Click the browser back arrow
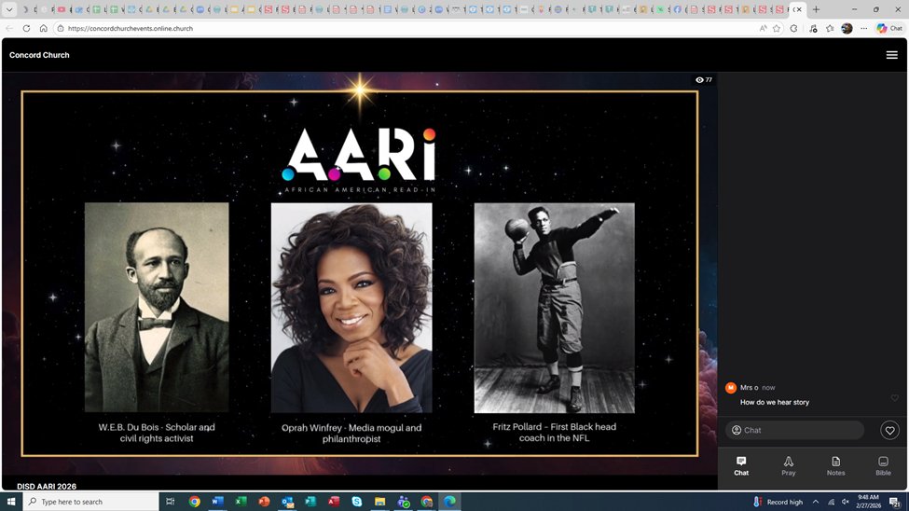Viewport: 909px width, 511px height. tap(9, 28)
